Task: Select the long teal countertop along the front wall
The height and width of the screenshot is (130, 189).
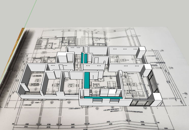Action: (103, 98)
